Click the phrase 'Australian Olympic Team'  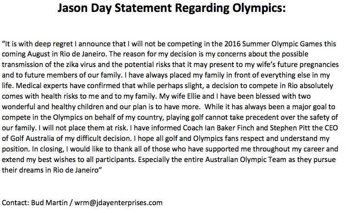click(x=246, y=160)
